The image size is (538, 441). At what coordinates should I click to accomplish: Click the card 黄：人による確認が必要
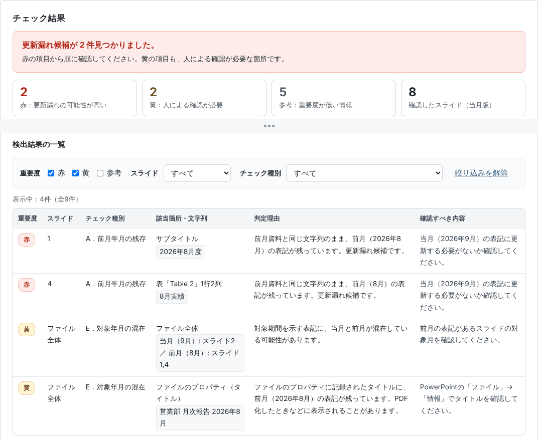pyautogui.click(x=204, y=98)
